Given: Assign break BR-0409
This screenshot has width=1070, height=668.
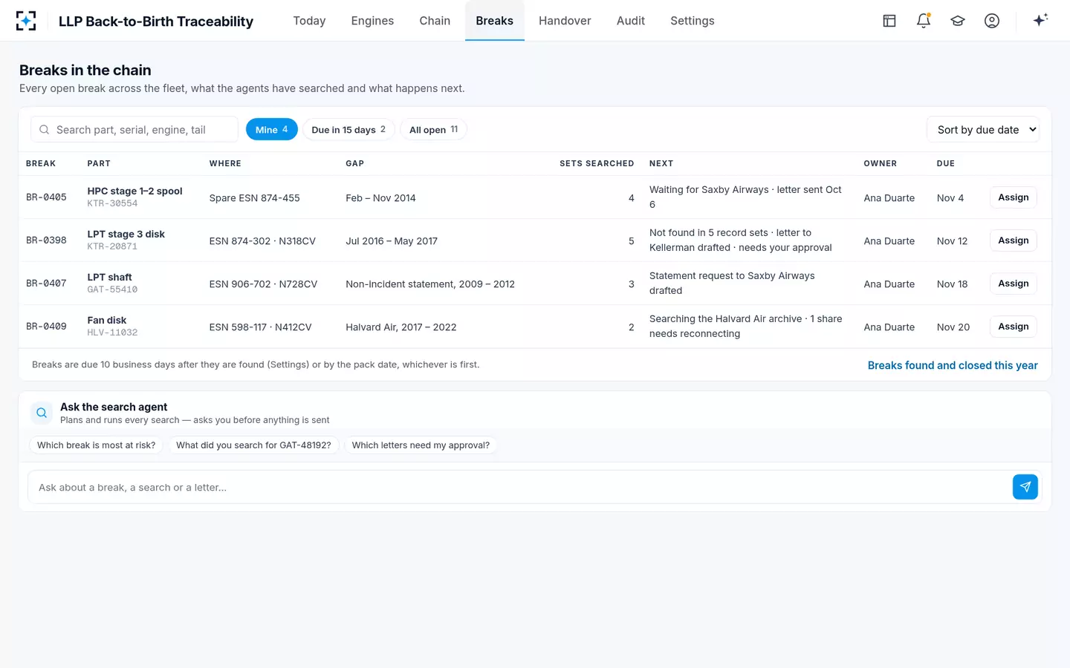Looking at the screenshot, I should point(1014,327).
